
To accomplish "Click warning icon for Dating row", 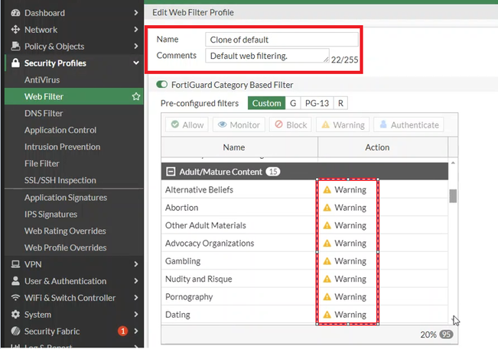I will coord(327,315).
